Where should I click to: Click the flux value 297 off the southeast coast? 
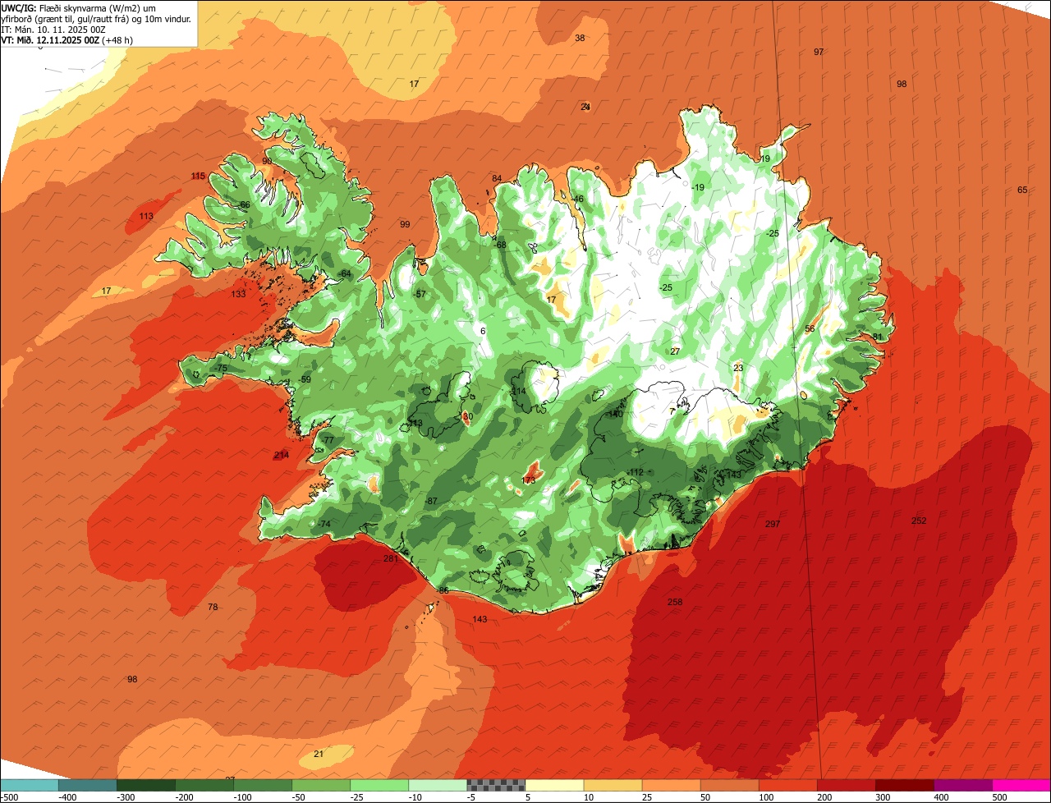tap(772, 524)
